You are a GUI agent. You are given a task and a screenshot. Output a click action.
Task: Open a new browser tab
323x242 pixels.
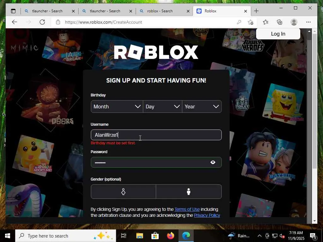pyautogui.click(x=256, y=11)
